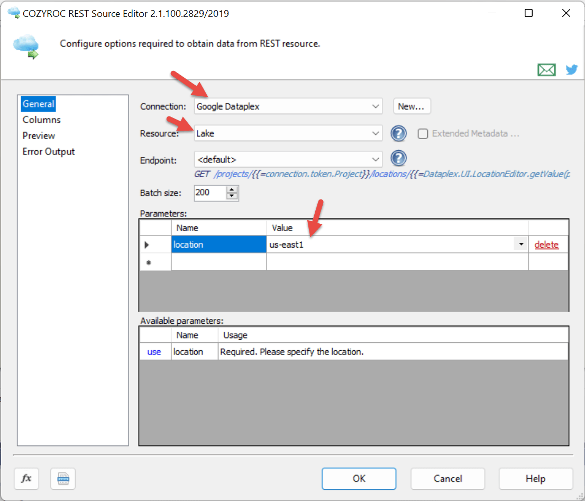Expand the Connection dropdown

(376, 106)
